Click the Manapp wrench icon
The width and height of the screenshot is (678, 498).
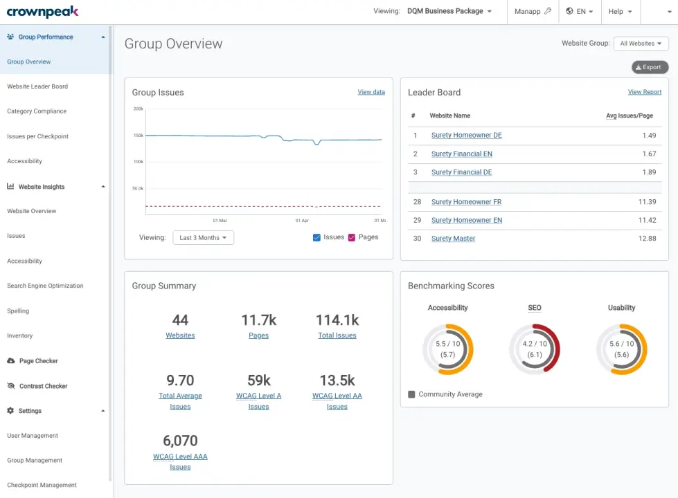pyautogui.click(x=548, y=11)
